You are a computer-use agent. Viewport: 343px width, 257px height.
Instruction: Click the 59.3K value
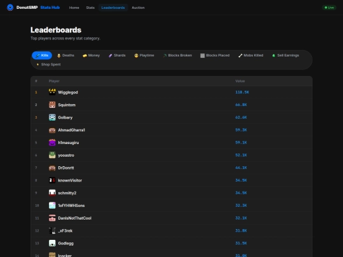pos(241,130)
